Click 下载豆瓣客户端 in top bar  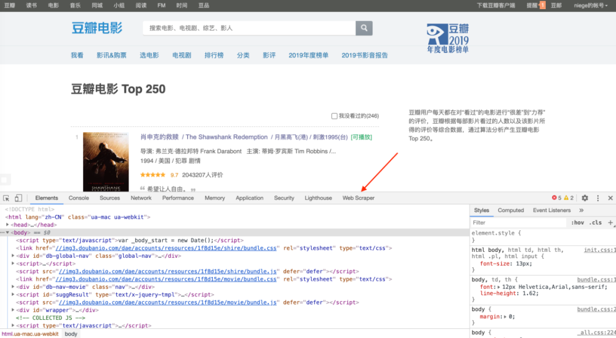(496, 6)
